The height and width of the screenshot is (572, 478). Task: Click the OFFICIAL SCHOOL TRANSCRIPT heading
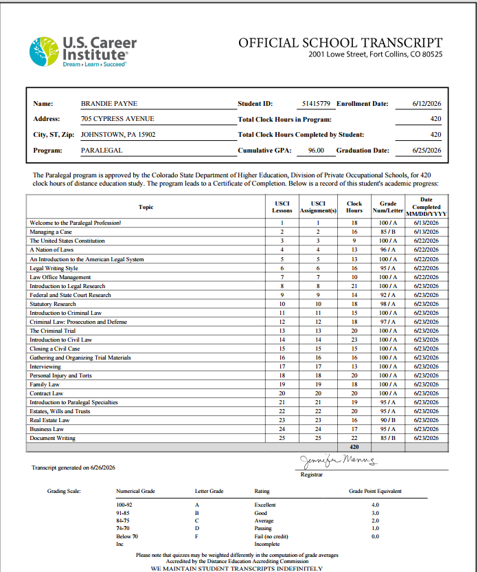340,43
